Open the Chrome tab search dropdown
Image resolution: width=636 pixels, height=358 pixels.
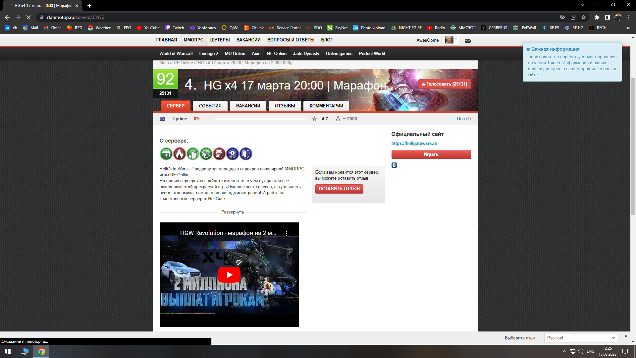[x=583, y=5]
